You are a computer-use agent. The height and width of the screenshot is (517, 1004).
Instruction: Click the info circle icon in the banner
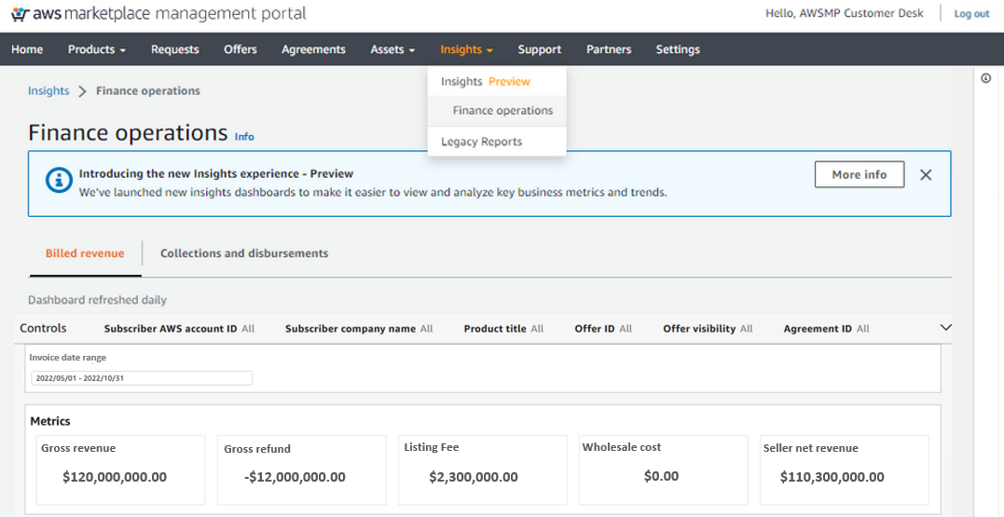tap(59, 181)
